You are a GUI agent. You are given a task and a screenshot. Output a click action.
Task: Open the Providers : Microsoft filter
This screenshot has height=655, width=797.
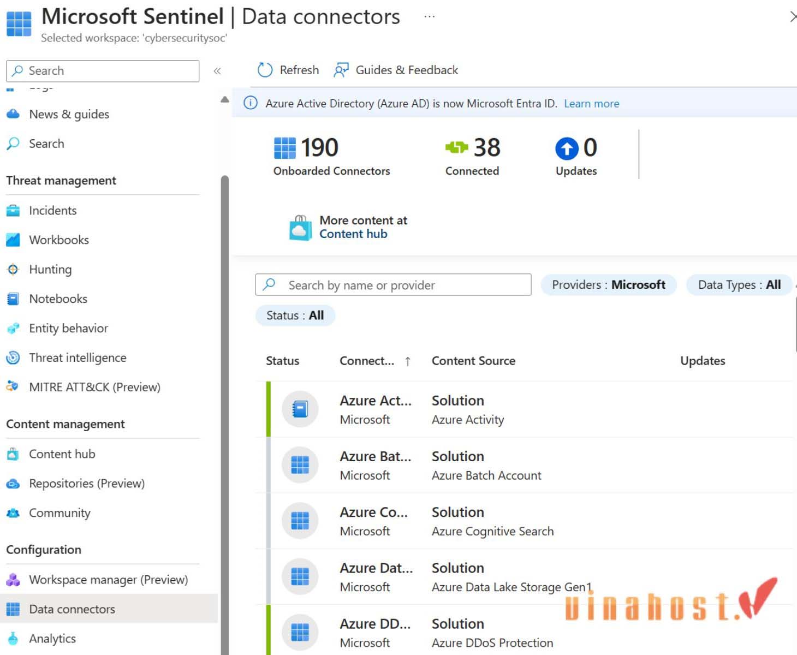click(609, 285)
